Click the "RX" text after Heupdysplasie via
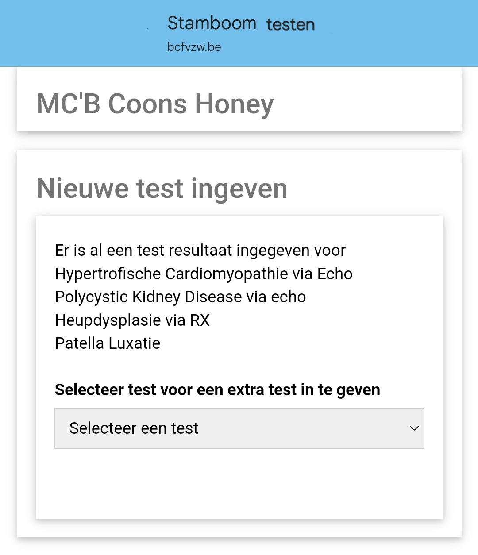478x555 pixels. pos(200,320)
